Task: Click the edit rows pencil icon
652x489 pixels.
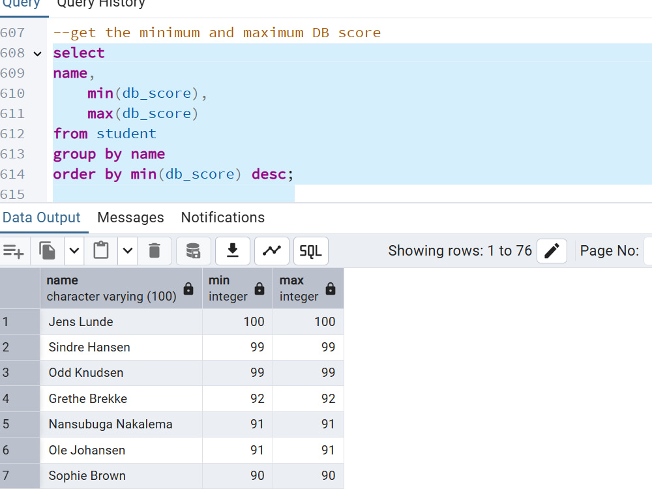Action: pyautogui.click(x=552, y=251)
